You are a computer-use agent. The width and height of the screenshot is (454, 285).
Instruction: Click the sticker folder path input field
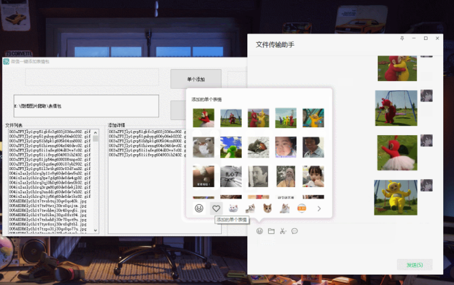(x=86, y=106)
